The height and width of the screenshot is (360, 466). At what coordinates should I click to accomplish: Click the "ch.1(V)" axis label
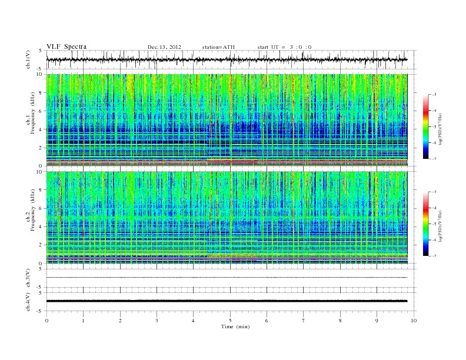click(x=28, y=60)
